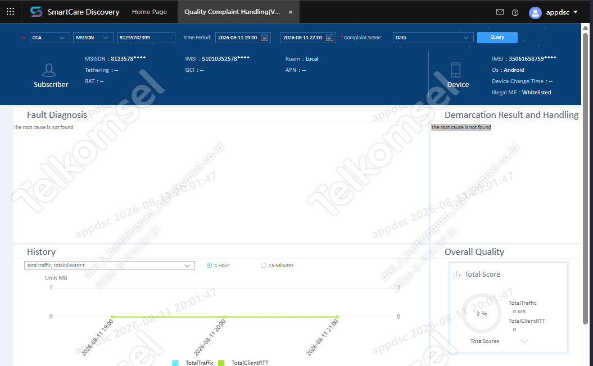This screenshot has height=366, width=593.
Task: Click the Subscriber person icon
Action: point(49,70)
